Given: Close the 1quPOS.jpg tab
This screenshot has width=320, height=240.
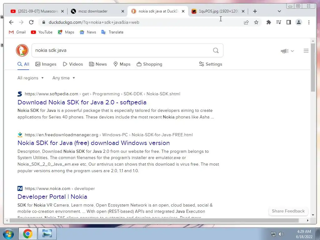Looking at the screenshot, I should pos(243,11).
